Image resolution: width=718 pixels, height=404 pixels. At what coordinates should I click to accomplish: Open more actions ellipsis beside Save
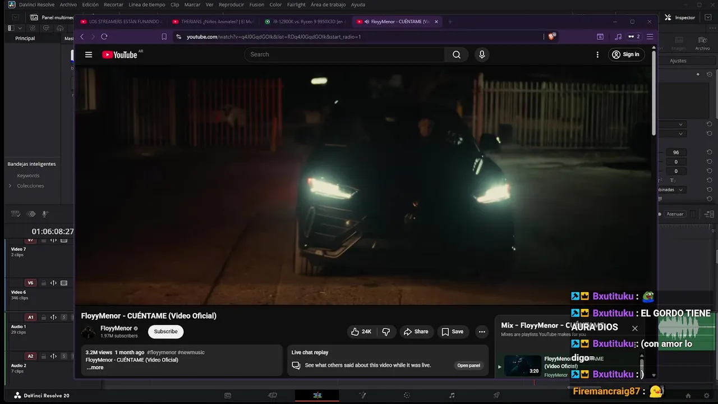coord(482,332)
